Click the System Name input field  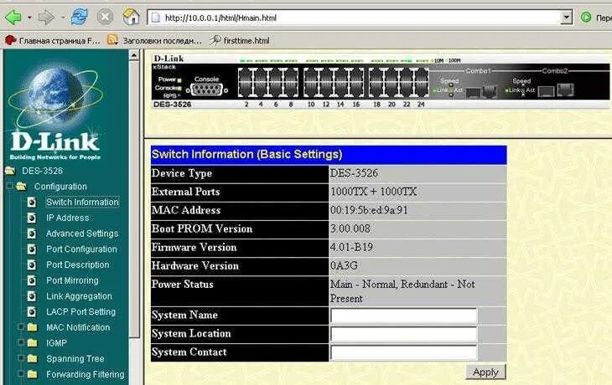click(403, 316)
